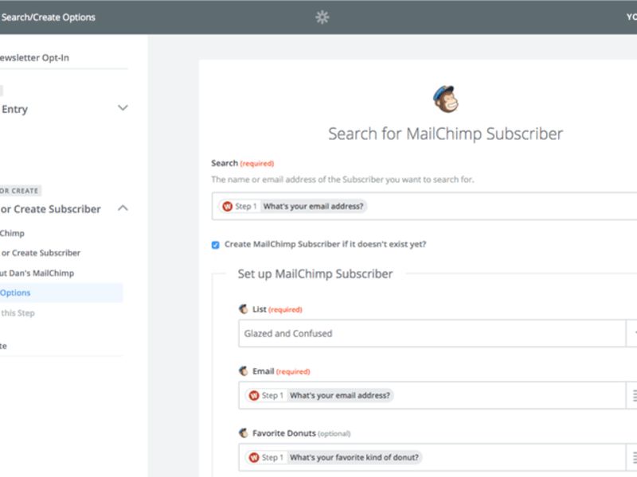637x477 pixels.
Task: Select or Create Subscriber sub-item in sidebar
Action: (x=41, y=253)
